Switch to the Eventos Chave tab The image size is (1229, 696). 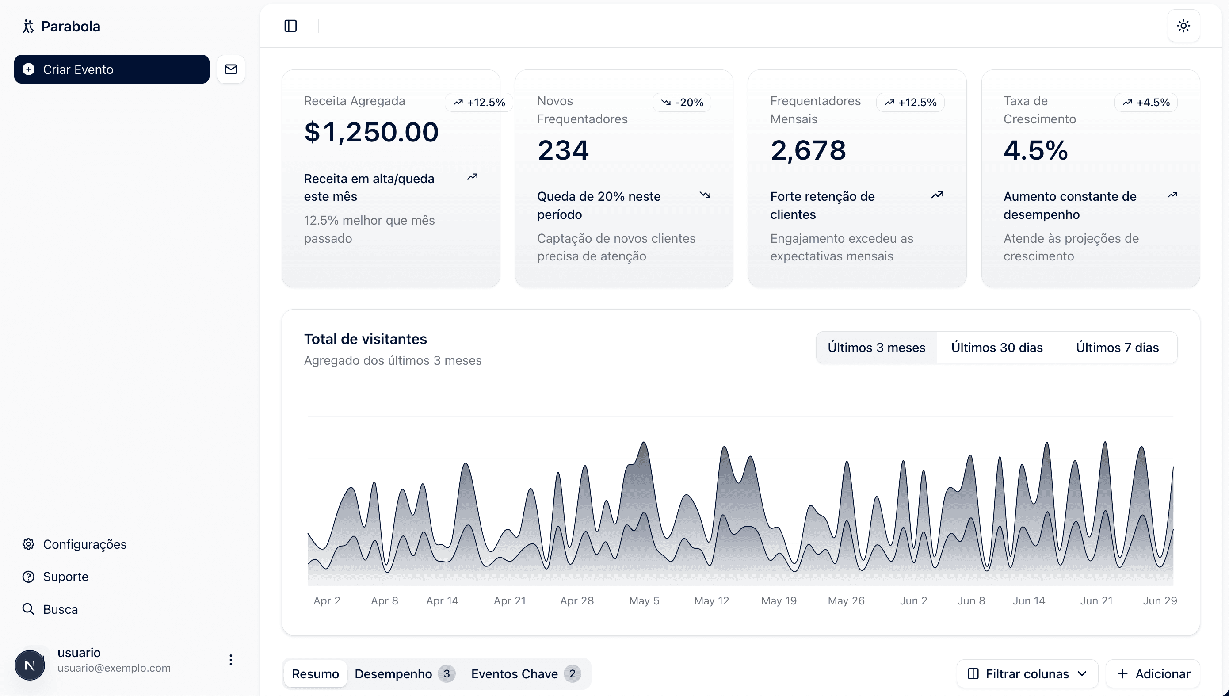coord(526,673)
